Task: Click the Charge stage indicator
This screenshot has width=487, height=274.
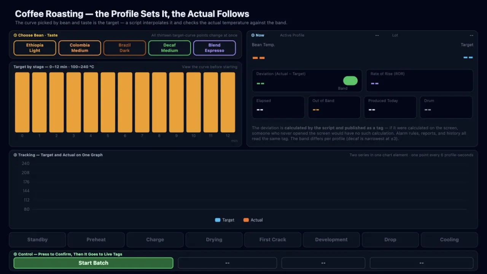Action: click(x=155, y=240)
